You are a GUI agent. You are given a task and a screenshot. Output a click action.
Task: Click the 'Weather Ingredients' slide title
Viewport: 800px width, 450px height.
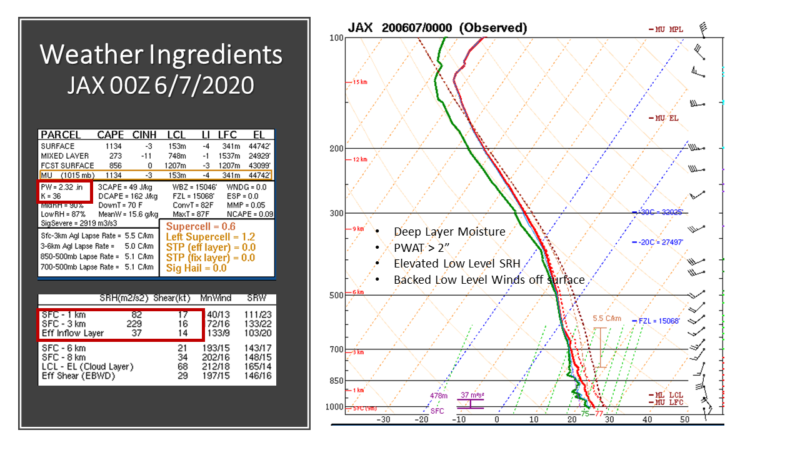point(161,55)
